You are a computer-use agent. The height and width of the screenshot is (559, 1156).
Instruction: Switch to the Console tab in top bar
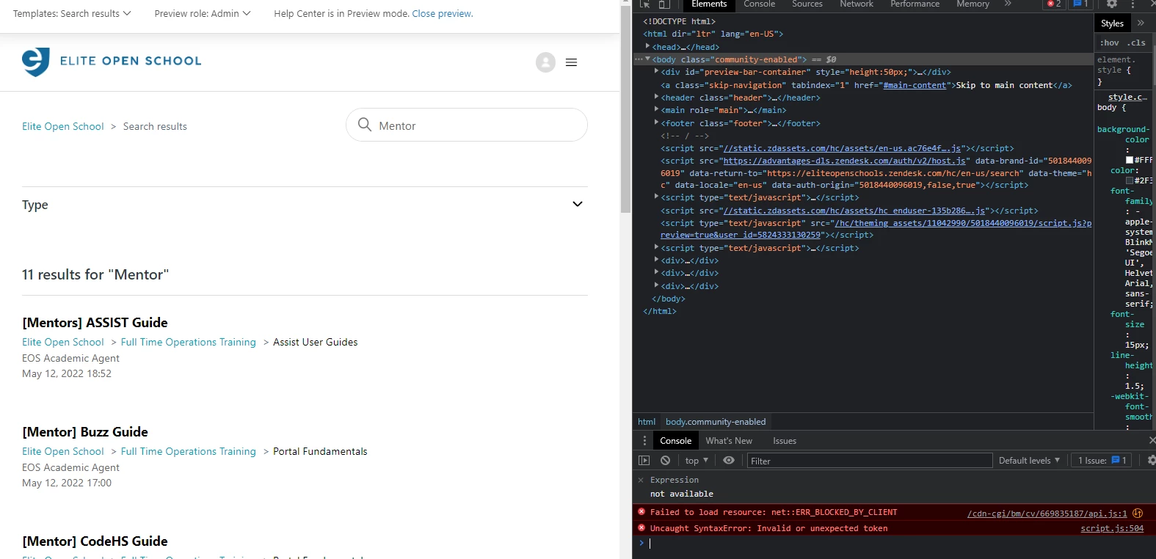coord(759,4)
